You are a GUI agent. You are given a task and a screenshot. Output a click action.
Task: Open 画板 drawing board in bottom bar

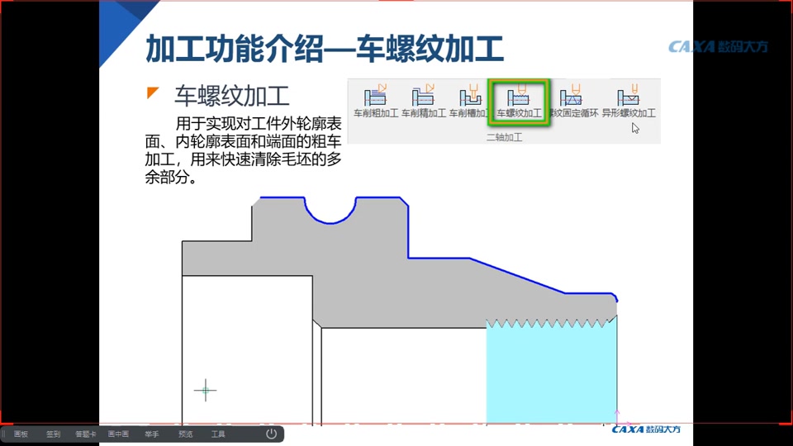[21, 434]
